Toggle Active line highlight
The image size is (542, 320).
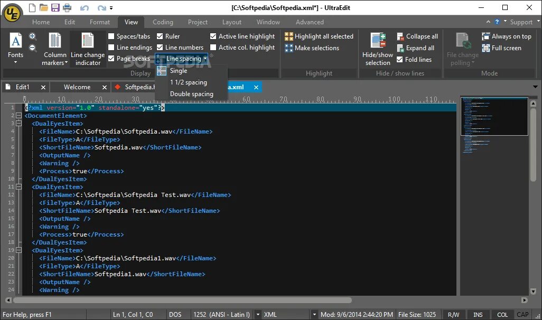pyautogui.click(x=242, y=36)
